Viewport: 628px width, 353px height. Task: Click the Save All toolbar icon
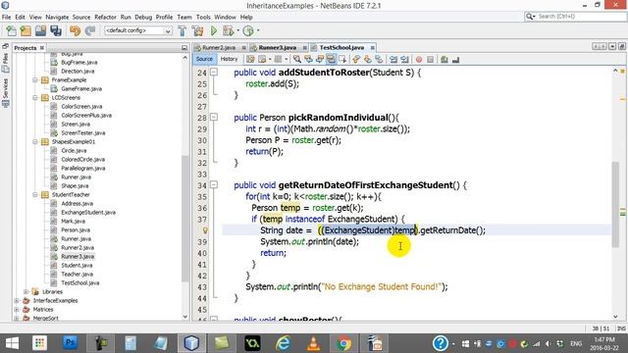(56, 30)
